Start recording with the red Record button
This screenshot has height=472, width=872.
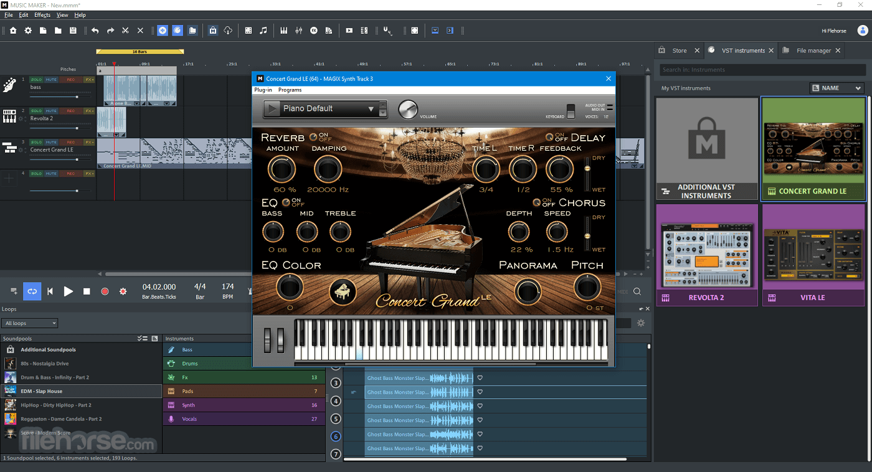click(x=105, y=291)
